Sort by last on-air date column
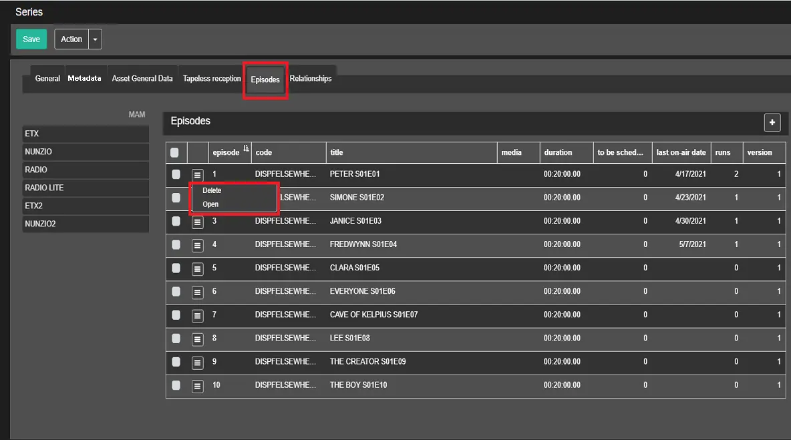 (680, 152)
